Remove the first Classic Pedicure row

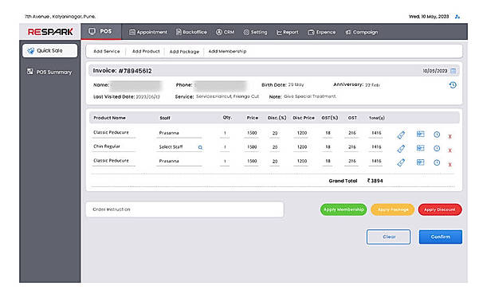pyautogui.click(x=450, y=137)
